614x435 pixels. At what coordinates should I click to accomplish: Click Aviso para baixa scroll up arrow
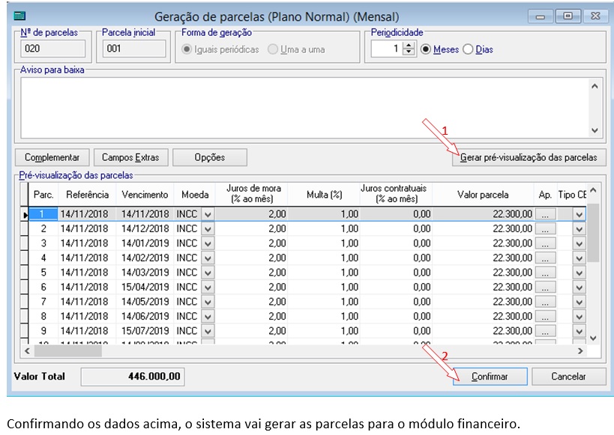[x=595, y=86]
